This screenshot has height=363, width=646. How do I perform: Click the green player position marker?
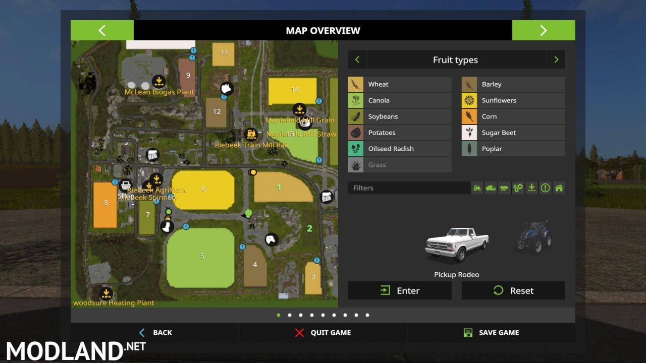pos(248,213)
